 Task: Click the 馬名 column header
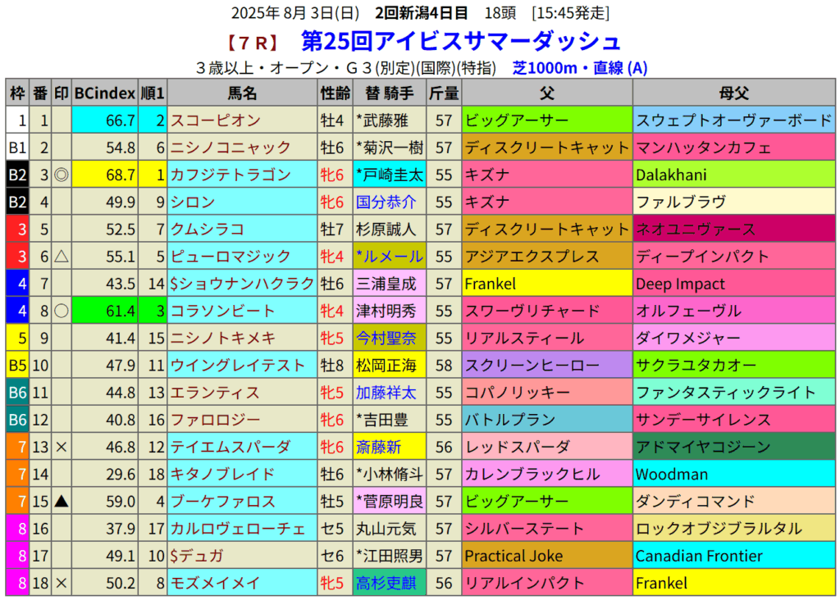pyautogui.click(x=242, y=93)
